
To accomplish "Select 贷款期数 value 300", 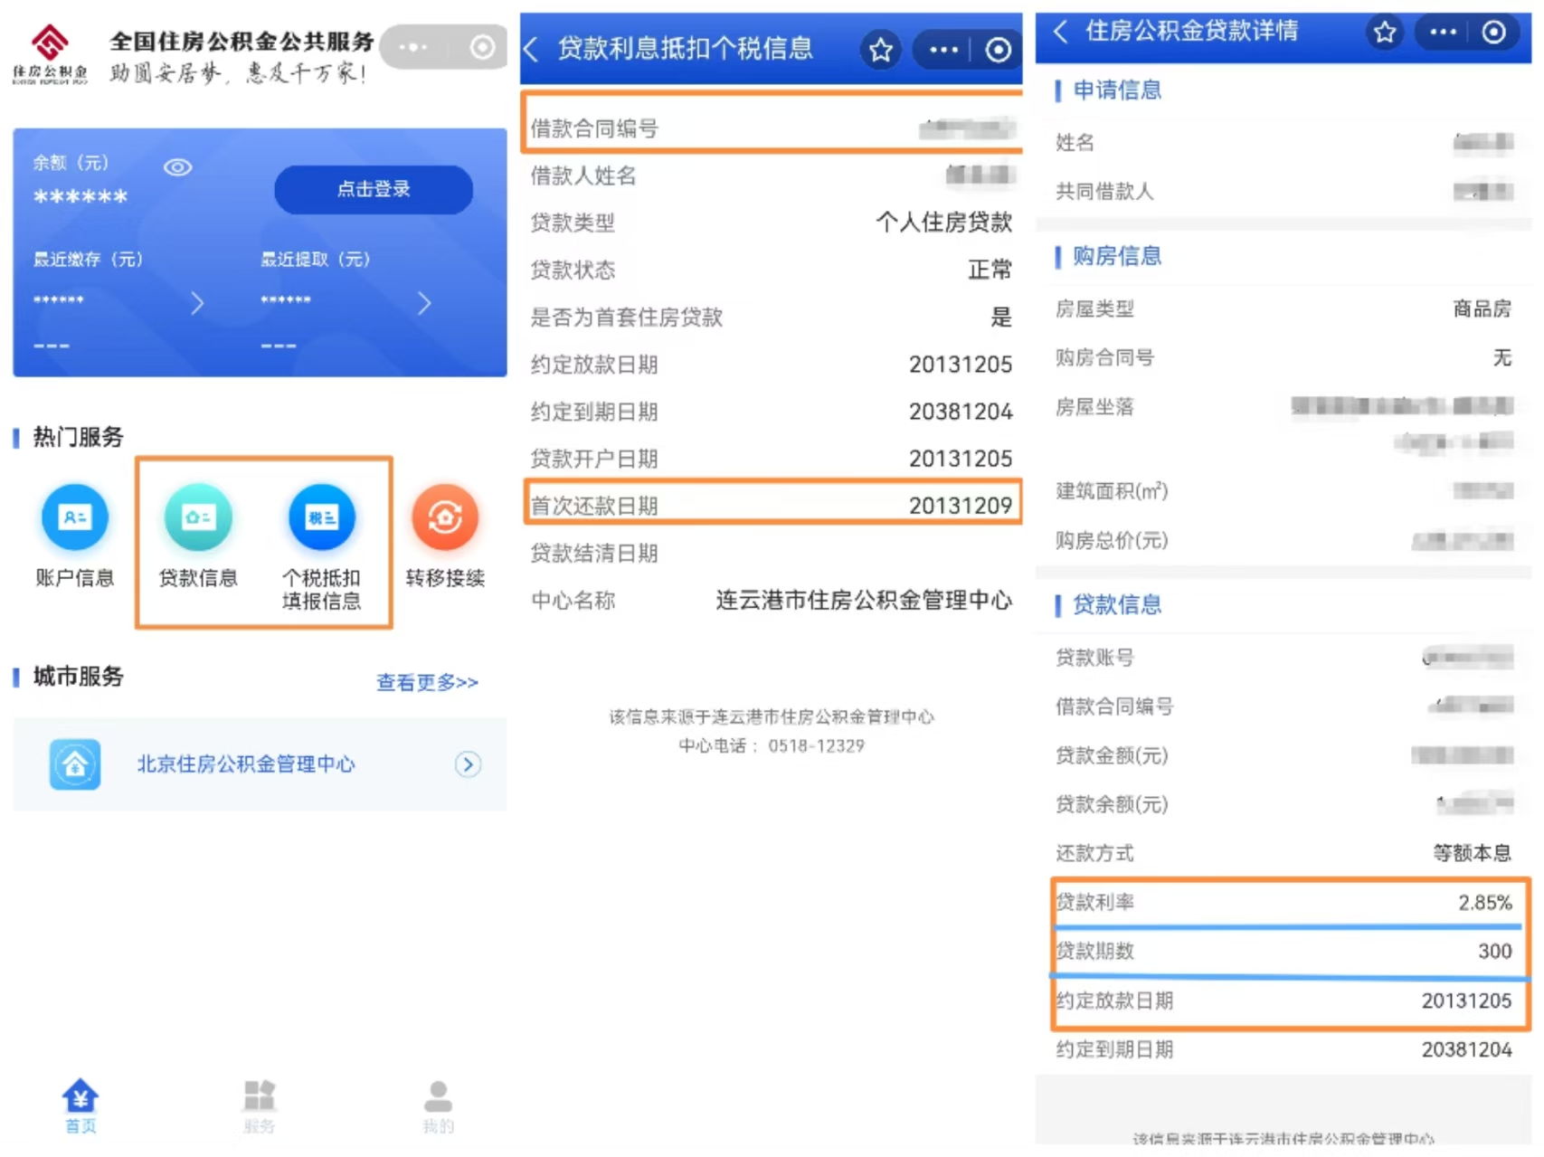I will pyautogui.click(x=1494, y=952).
